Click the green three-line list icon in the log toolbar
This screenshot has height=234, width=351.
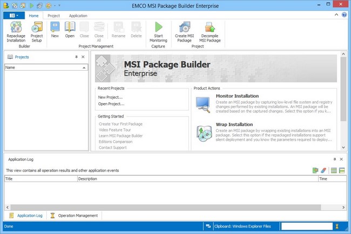334,170
